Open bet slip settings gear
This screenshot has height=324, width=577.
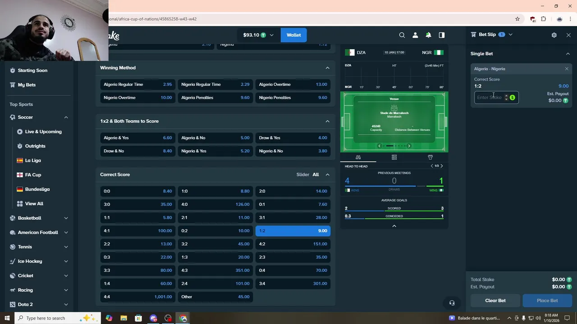pyautogui.click(x=554, y=35)
